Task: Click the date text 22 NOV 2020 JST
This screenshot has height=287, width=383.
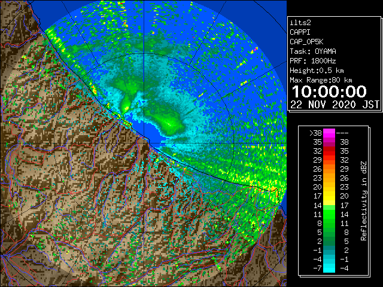Action: pos(335,105)
